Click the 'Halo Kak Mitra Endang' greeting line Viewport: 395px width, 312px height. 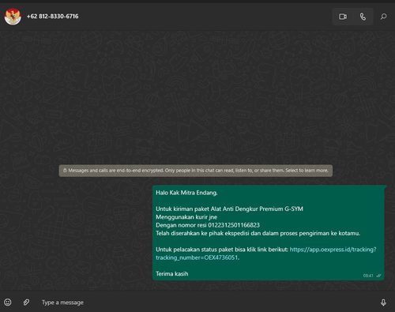pos(186,193)
